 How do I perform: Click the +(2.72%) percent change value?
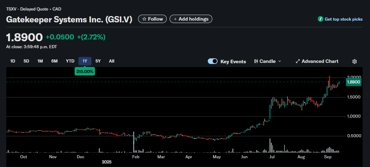tap(91, 37)
